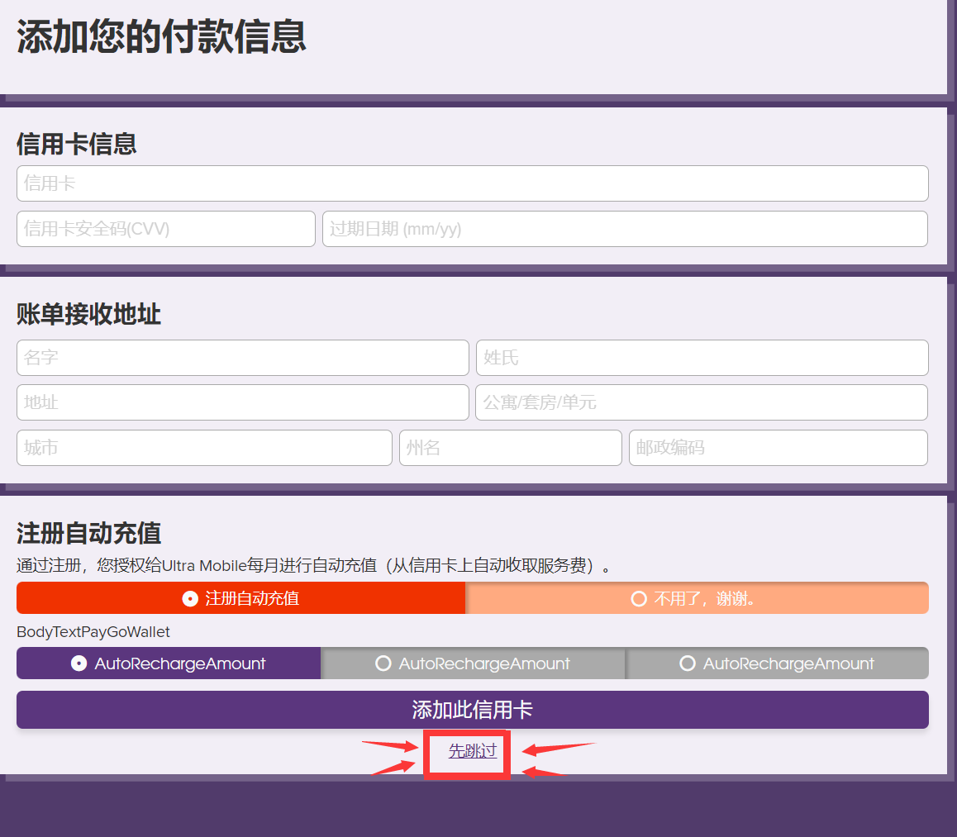The height and width of the screenshot is (837, 957).
Task: Choose the 不用了，谢谢。 option
Action: click(x=697, y=598)
